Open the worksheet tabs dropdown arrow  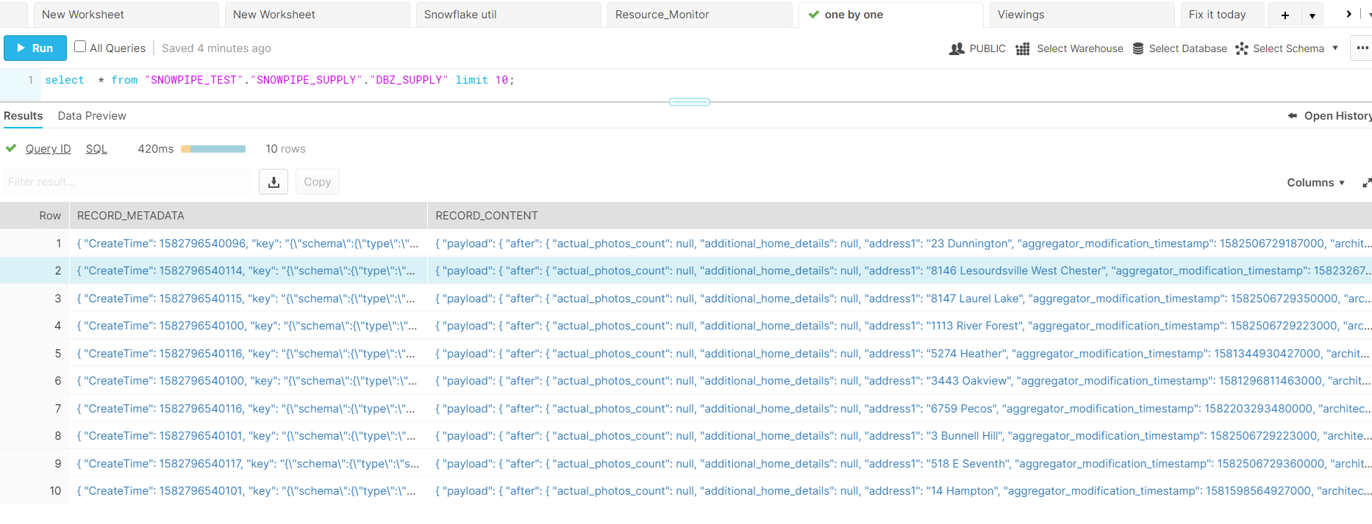click(x=1312, y=15)
